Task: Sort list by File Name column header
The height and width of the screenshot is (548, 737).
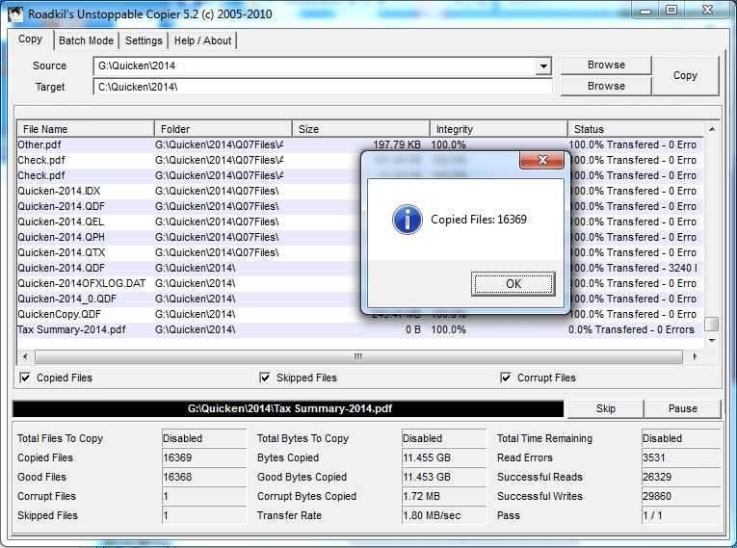Action: click(86, 129)
